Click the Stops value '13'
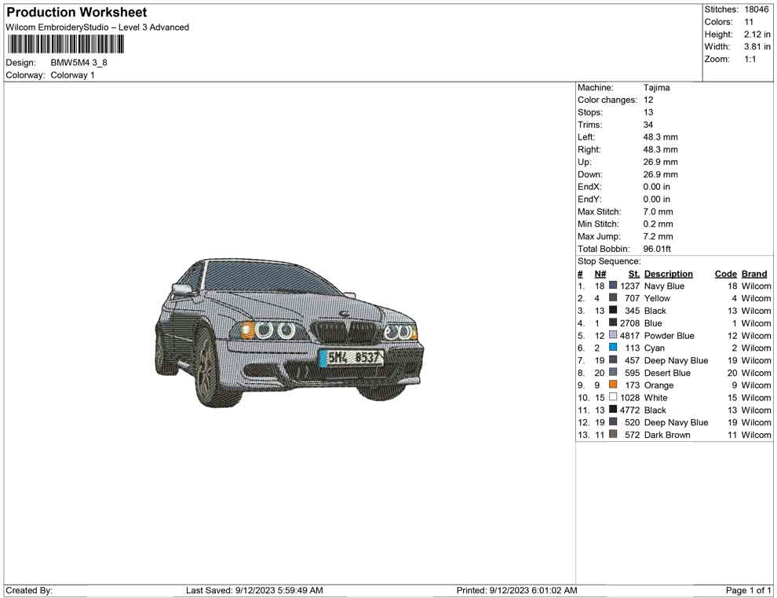 tap(648, 112)
